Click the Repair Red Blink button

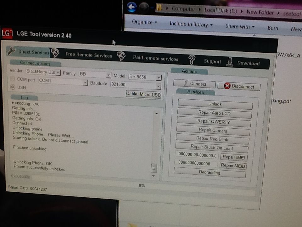pos(212,139)
